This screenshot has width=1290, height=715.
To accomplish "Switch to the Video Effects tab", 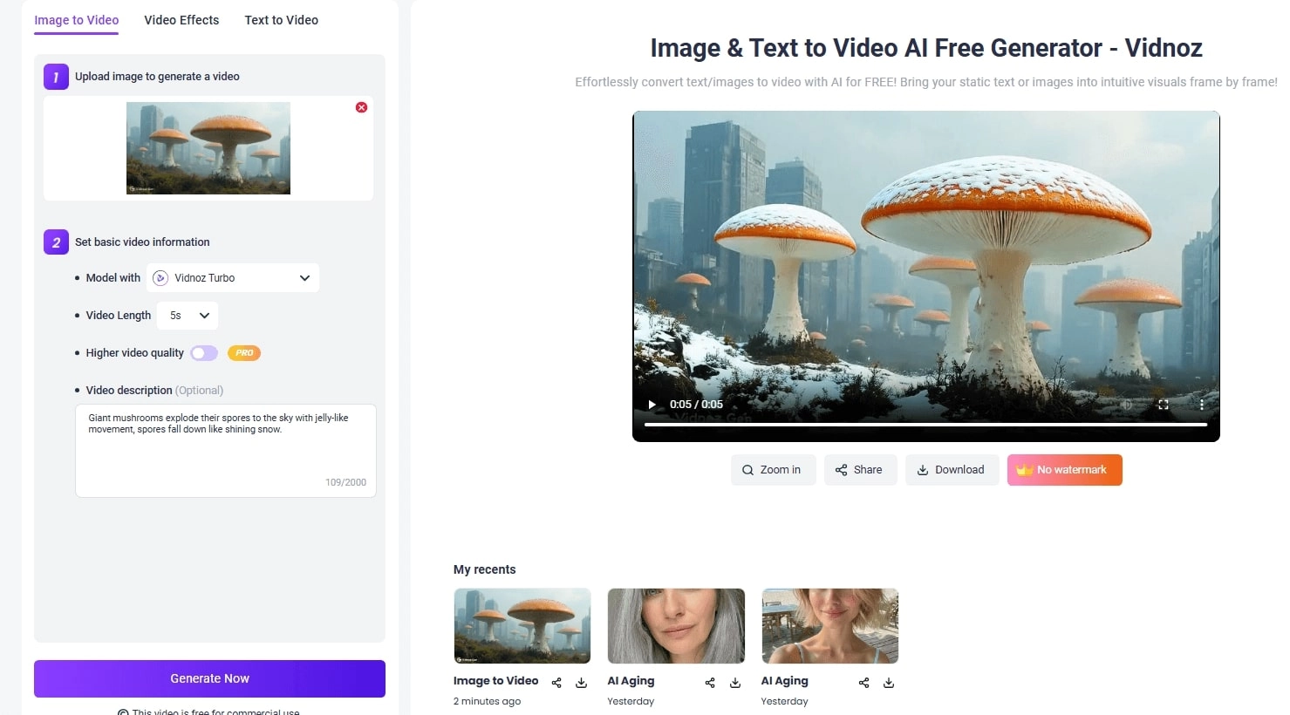I will [181, 19].
